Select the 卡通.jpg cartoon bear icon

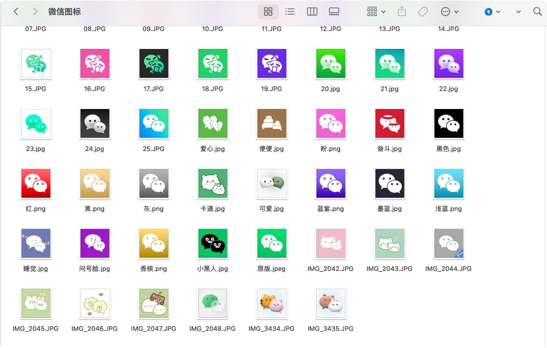click(213, 184)
